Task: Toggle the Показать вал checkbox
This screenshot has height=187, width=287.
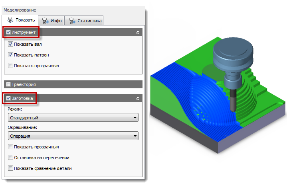Action: tap(10, 44)
